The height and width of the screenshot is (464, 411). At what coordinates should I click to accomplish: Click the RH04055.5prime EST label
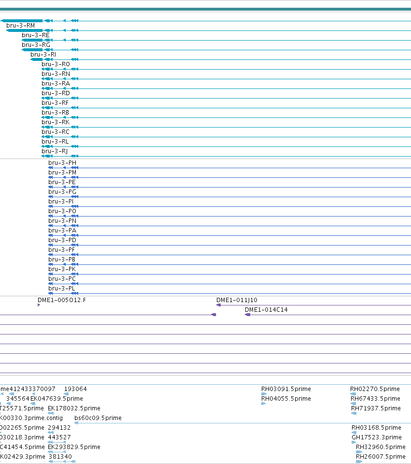pos(286,399)
